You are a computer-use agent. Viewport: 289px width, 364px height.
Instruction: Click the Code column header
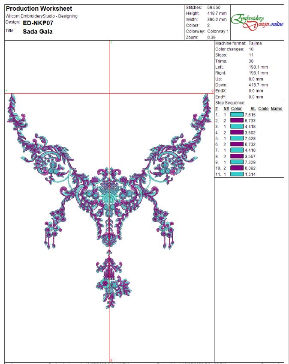pos(263,109)
